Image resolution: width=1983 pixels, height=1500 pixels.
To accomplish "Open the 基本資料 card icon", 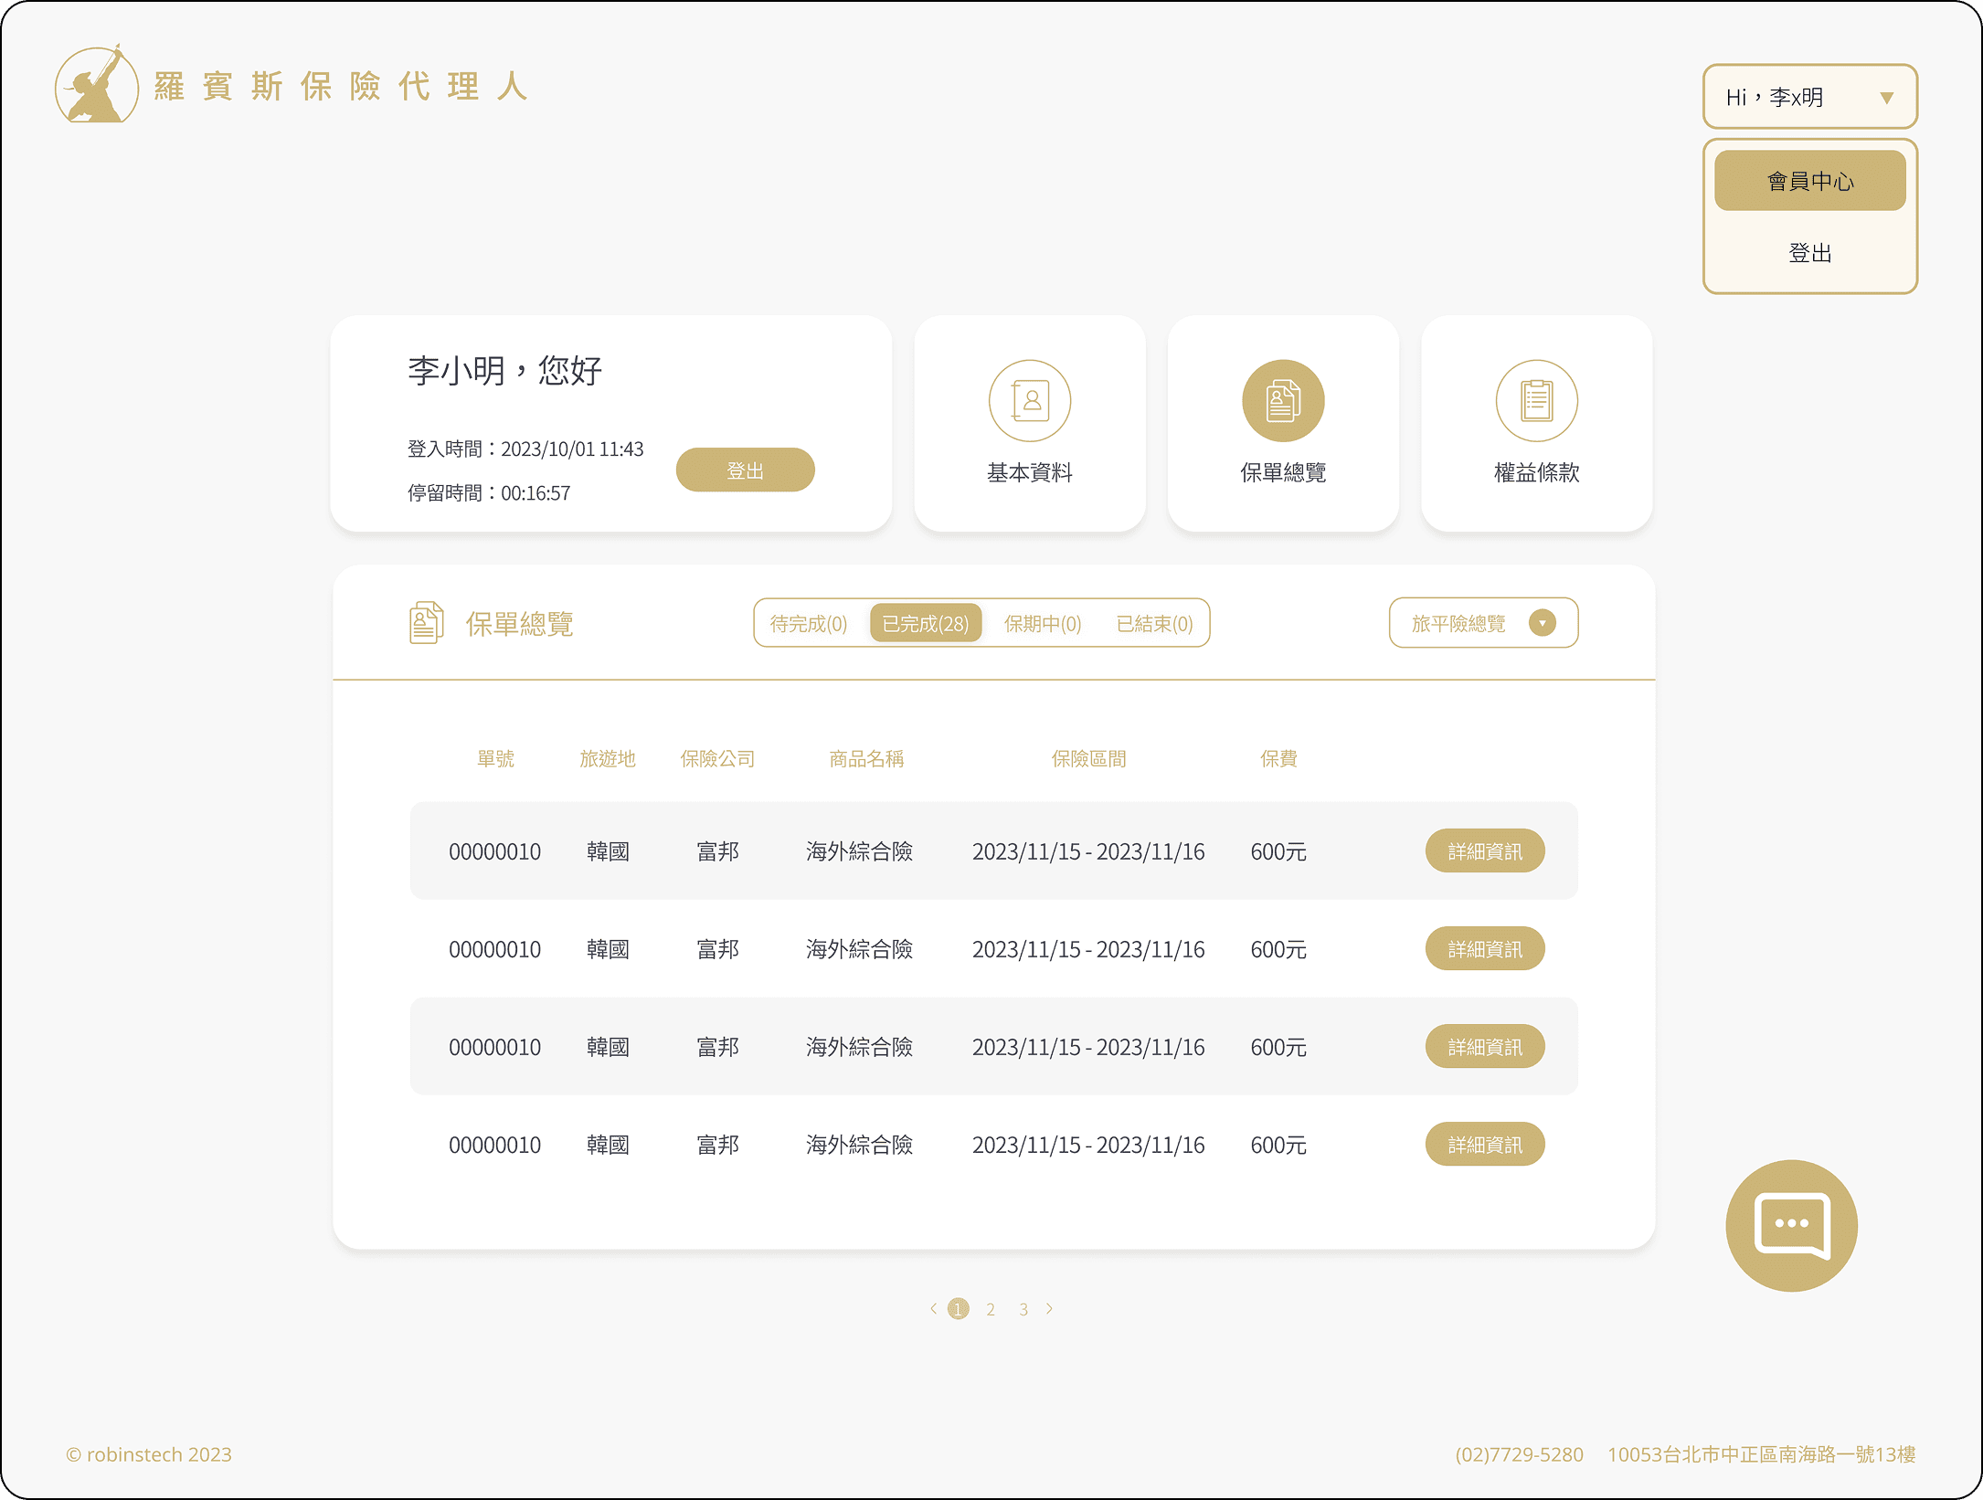I will (x=1030, y=400).
